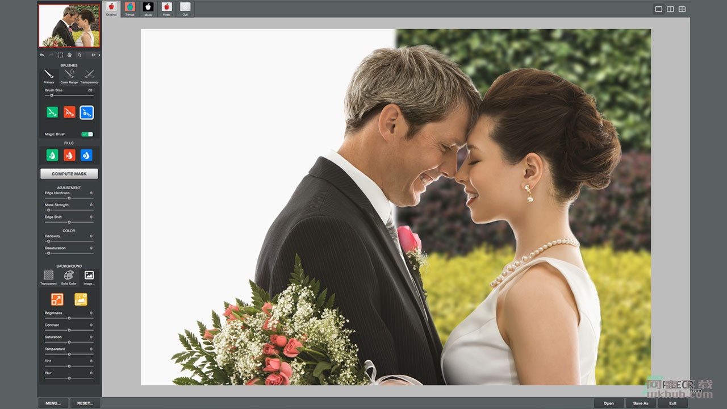Click the Edge Shift slider
Screen dimensions: 727x409
point(69,222)
